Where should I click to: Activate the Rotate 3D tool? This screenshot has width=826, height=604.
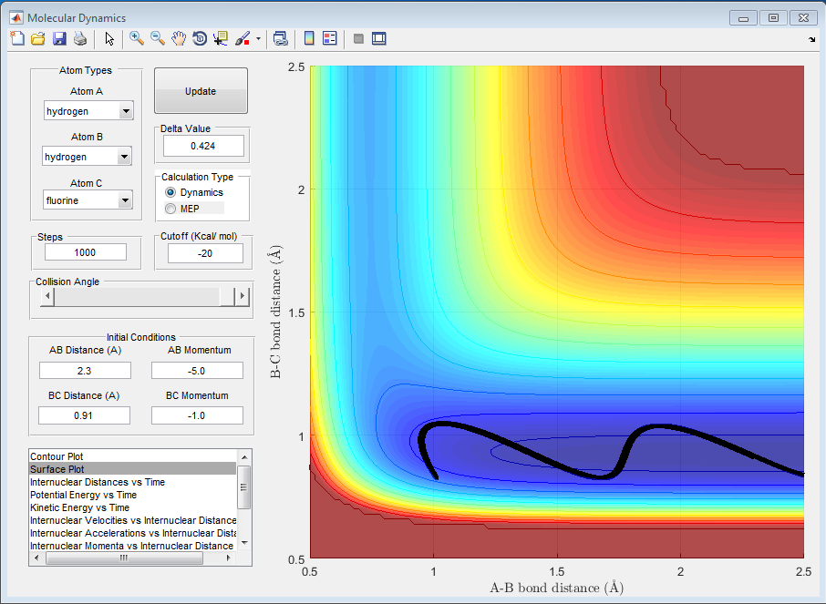point(200,38)
